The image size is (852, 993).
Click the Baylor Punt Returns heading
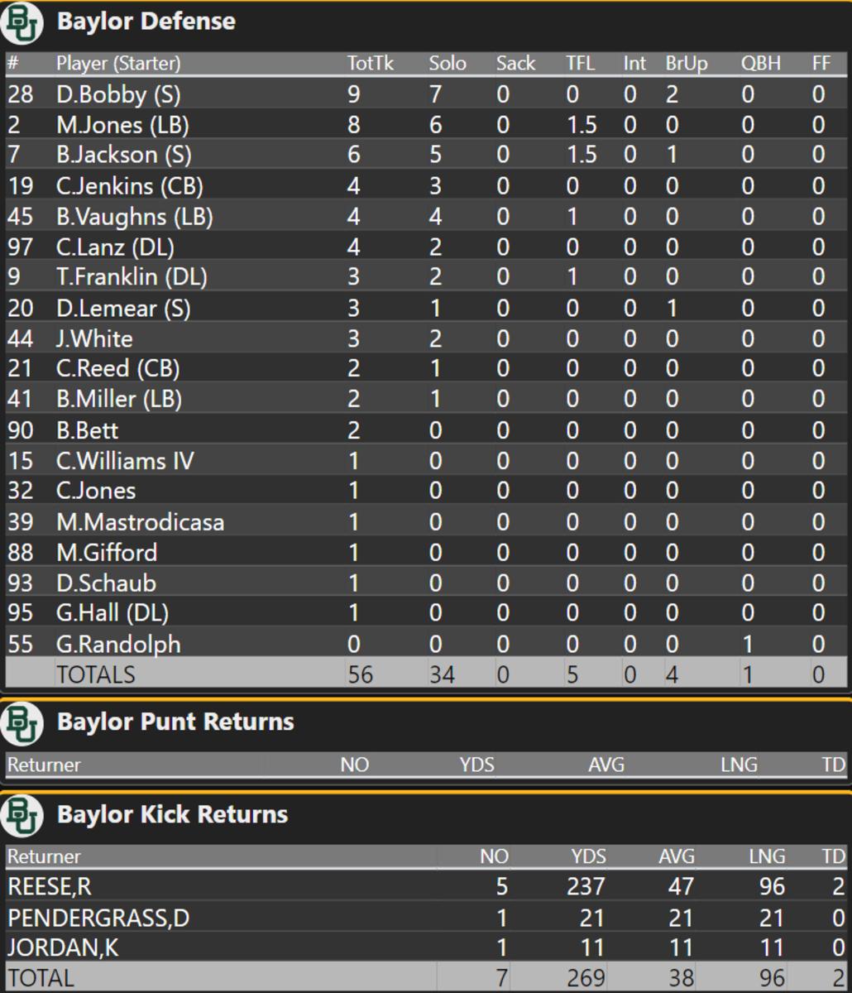point(175,722)
